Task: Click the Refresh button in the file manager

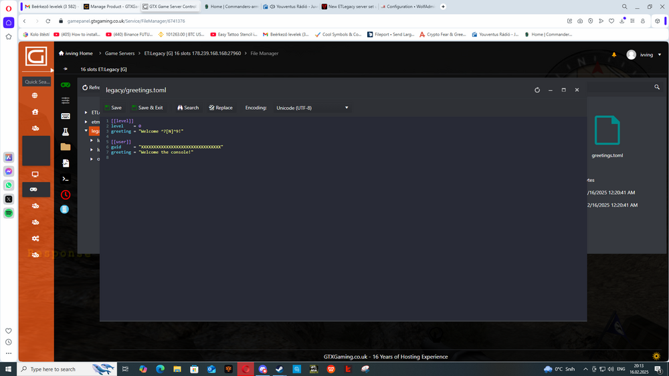Action: point(90,88)
